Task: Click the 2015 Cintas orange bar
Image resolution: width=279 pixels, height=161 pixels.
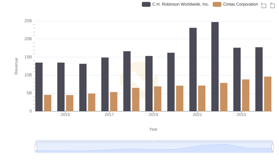Action: point(69,103)
